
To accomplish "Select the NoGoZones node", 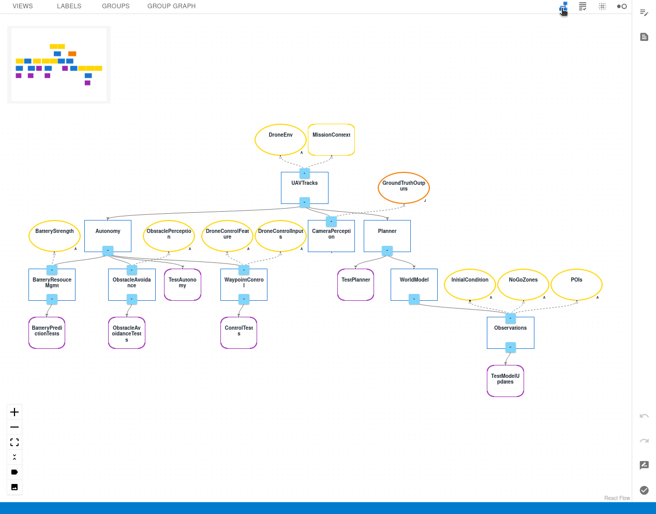I will (523, 285).
